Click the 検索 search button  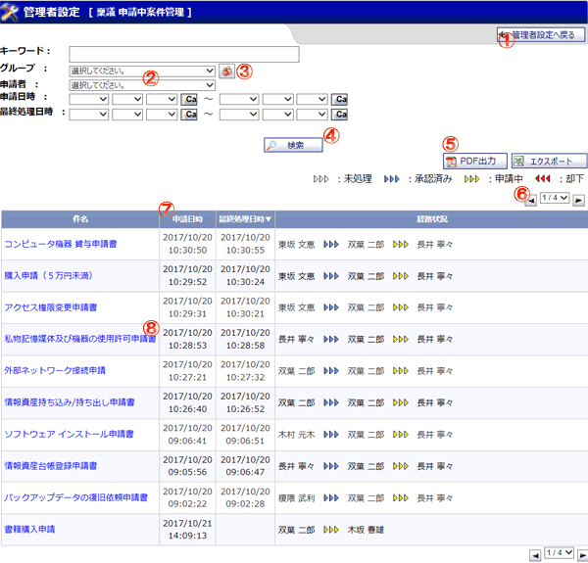click(x=293, y=145)
